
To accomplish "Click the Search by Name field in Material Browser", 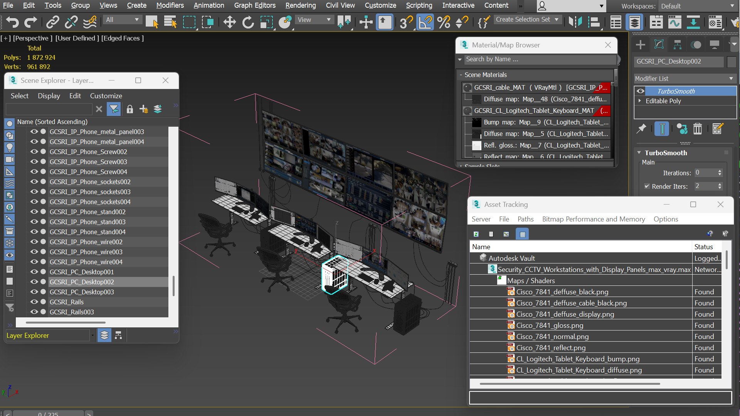I will pos(540,59).
